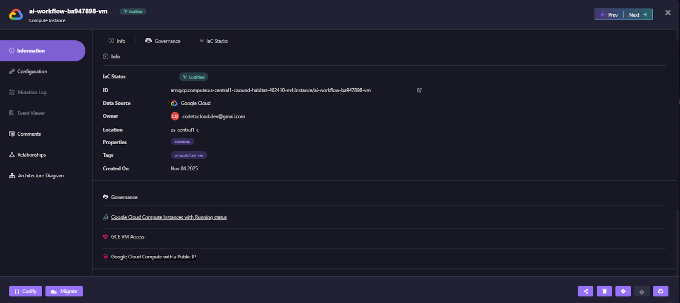Image resolution: width=680 pixels, height=303 pixels.
Task: Switch to the IaC Stacks tab
Action: (214, 41)
